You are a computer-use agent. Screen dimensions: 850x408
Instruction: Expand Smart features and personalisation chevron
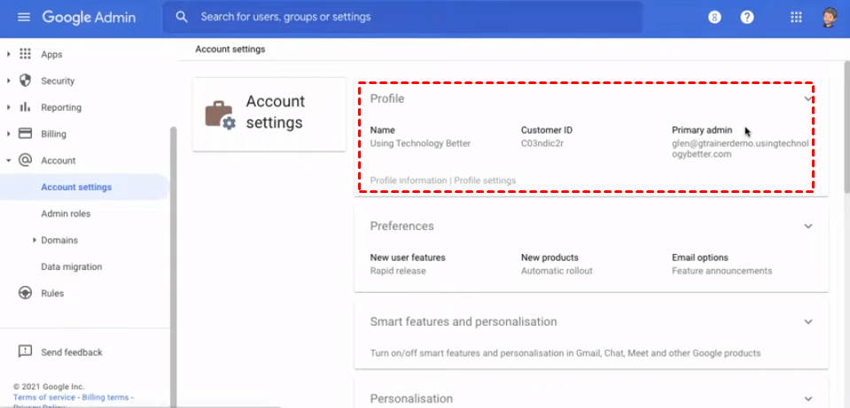[807, 322]
